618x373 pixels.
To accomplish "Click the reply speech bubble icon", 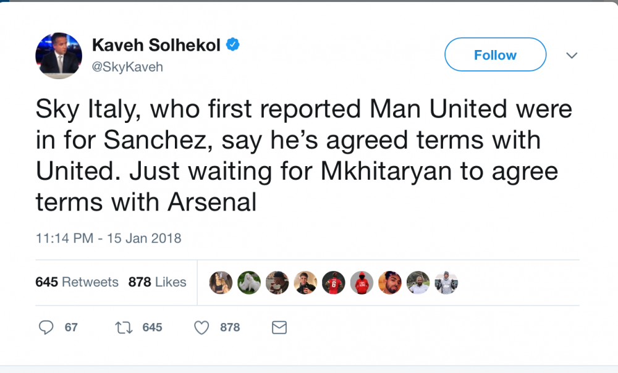I will click(46, 327).
